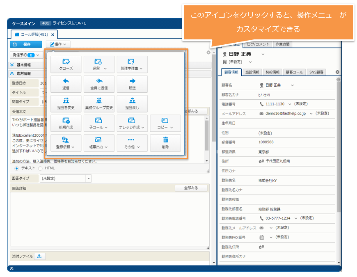Click gear icon to customize operation menu
This screenshot has height=277, width=357.
(208, 53)
